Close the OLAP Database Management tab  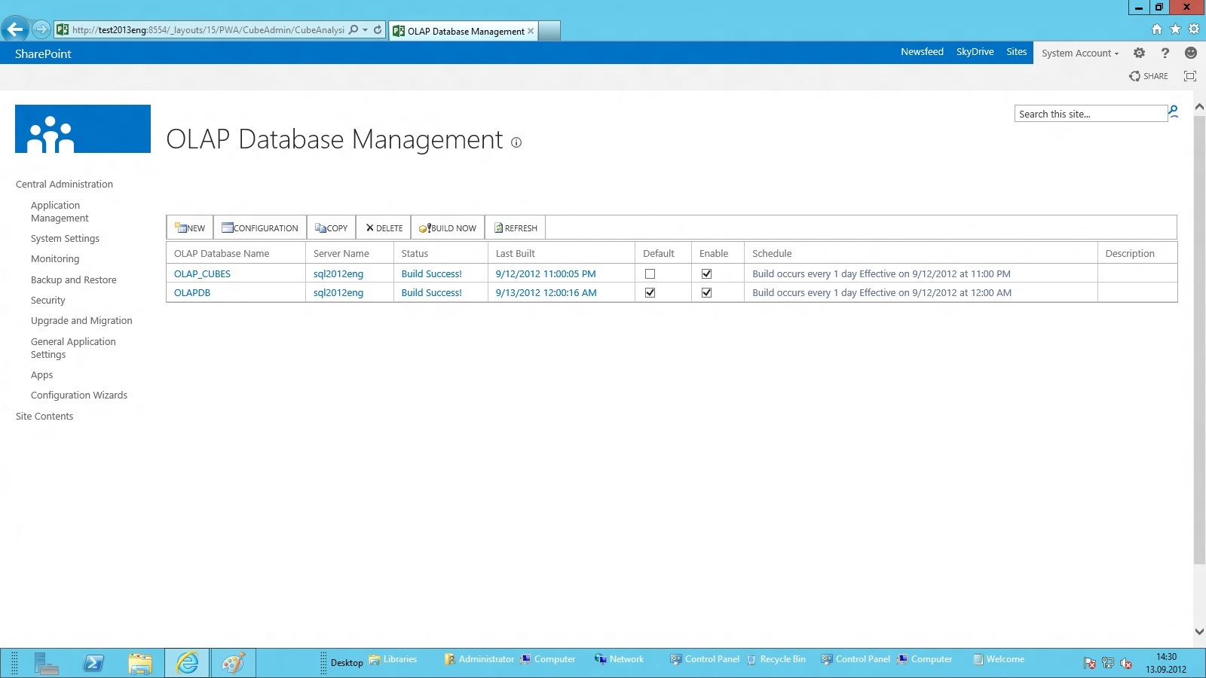(x=531, y=31)
